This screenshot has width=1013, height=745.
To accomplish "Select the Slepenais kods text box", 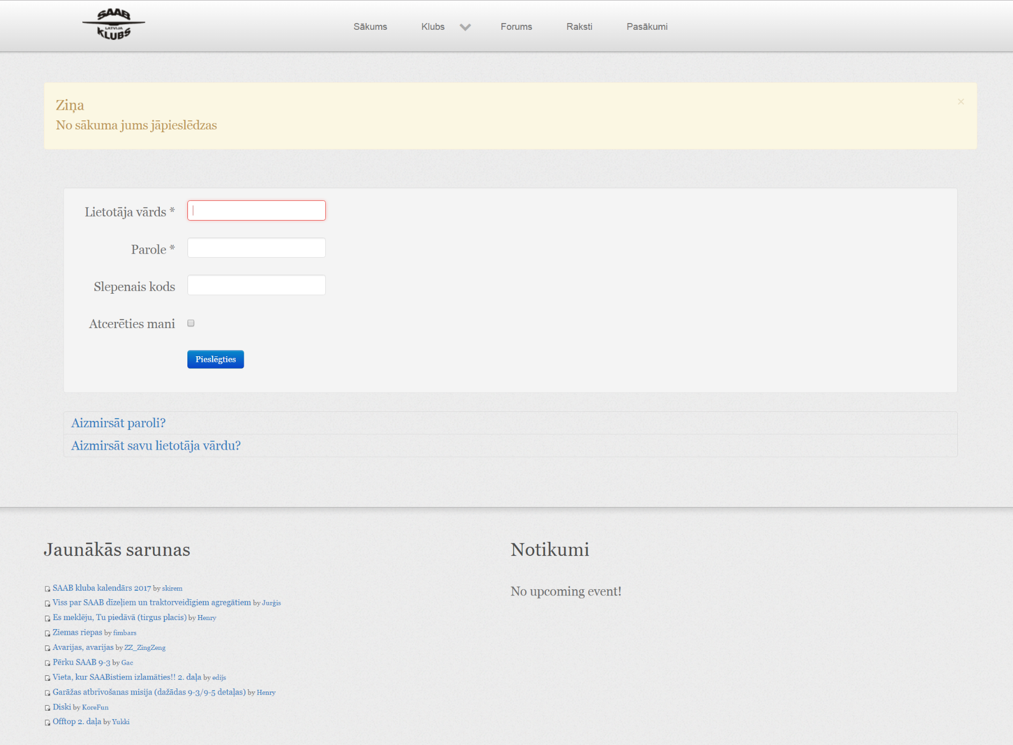I will coord(256,285).
